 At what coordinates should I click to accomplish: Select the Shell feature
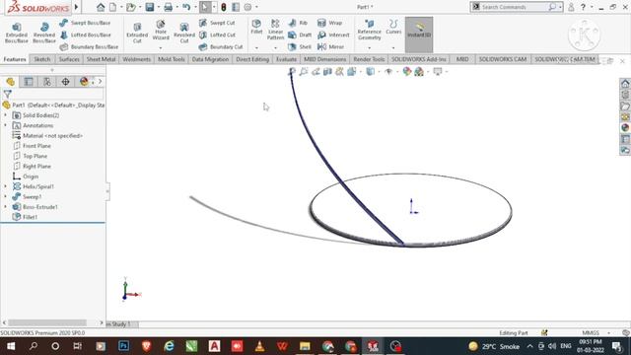tap(300, 46)
